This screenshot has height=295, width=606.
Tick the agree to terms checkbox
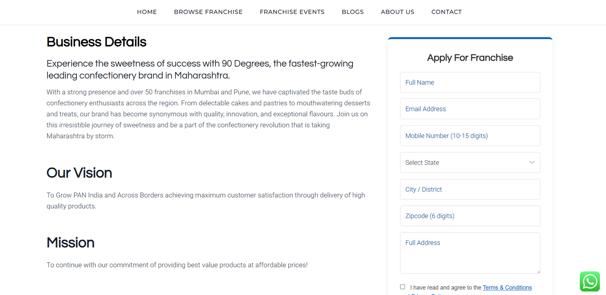coord(403,287)
